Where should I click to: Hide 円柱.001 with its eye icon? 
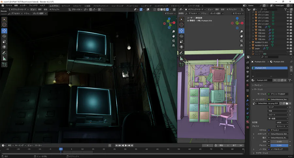click(287, 30)
